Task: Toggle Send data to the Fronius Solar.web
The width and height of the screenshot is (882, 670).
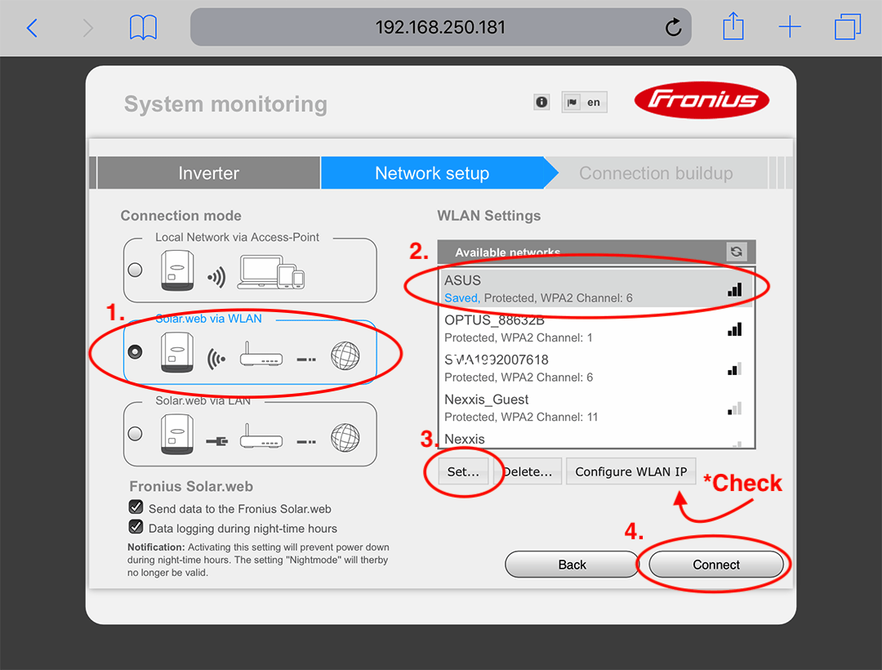Action: point(136,507)
